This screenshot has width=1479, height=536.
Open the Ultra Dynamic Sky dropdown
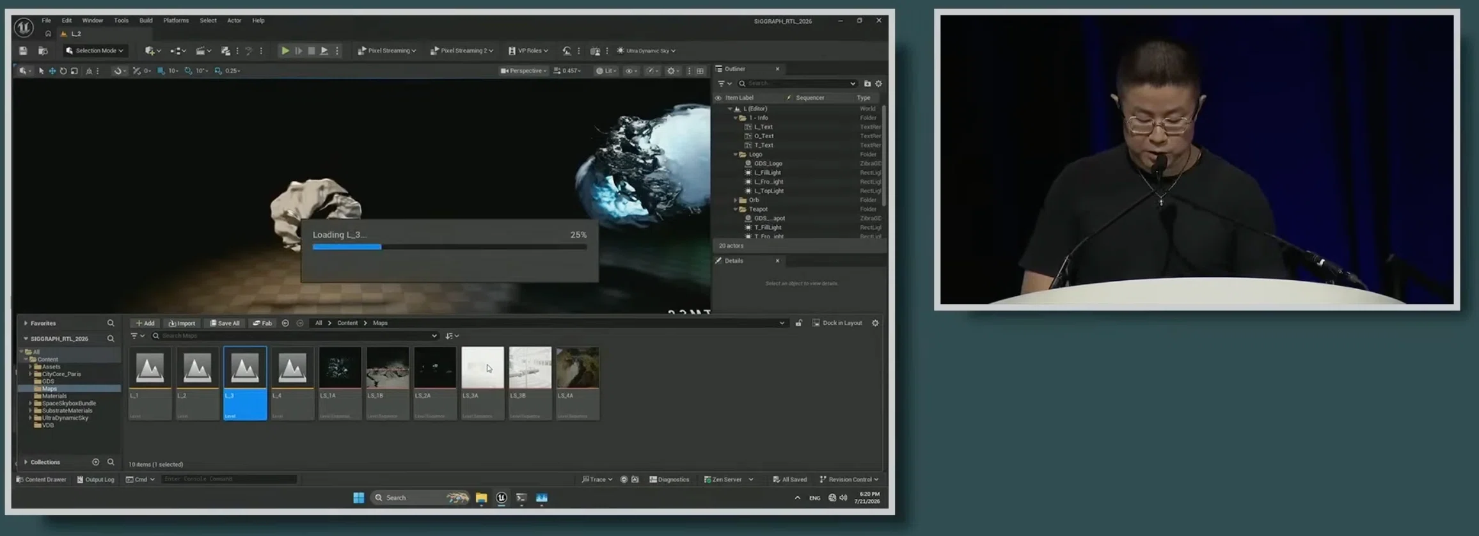tap(646, 51)
